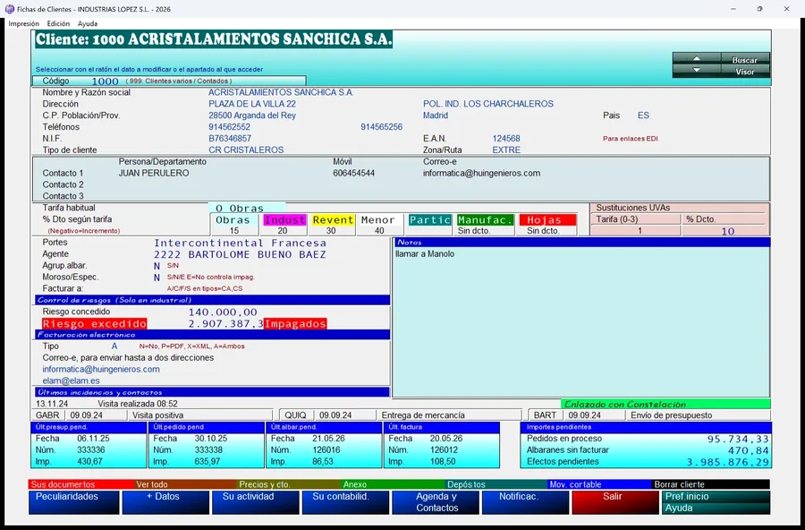The width and height of the screenshot is (805, 530).
Task: Click the Notificac. button
Action: (x=525, y=502)
